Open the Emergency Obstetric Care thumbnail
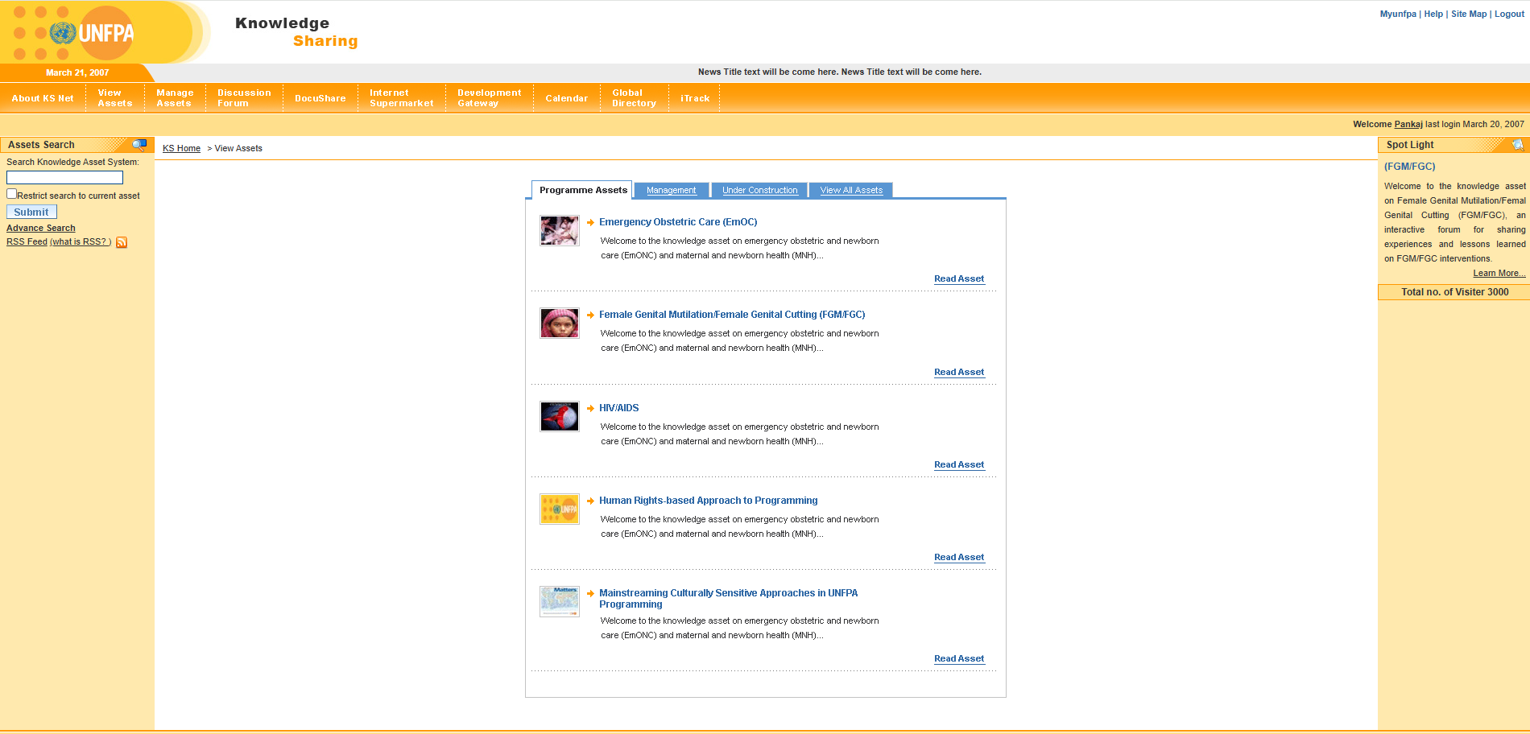 tap(560, 231)
